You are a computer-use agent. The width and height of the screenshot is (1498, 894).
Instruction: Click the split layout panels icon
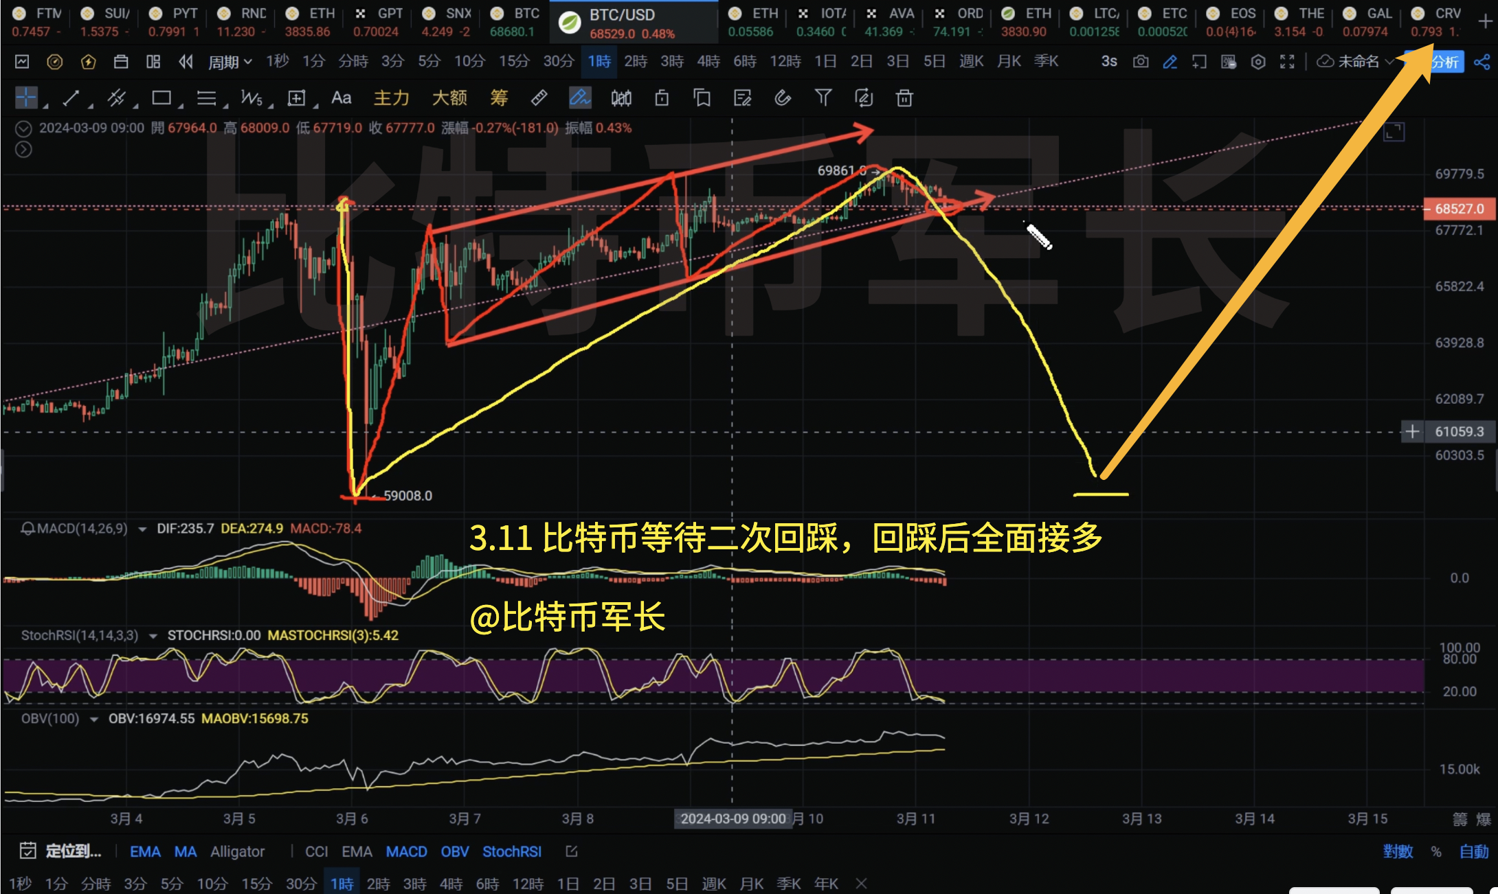coord(153,62)
